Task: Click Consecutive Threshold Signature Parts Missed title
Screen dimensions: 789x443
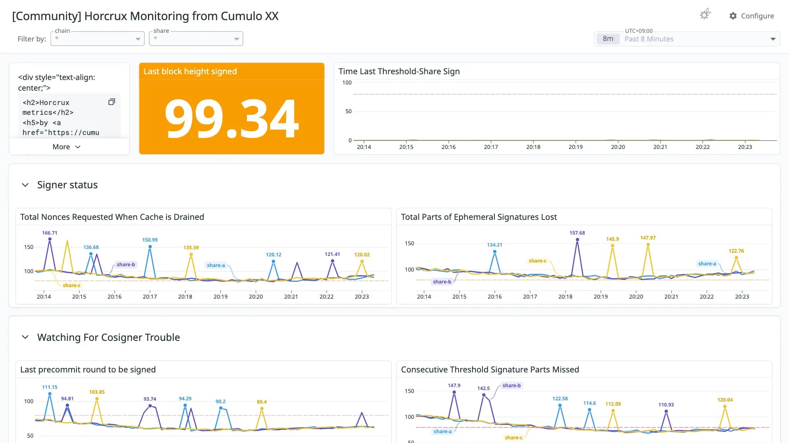Action: tap(490, 370)
